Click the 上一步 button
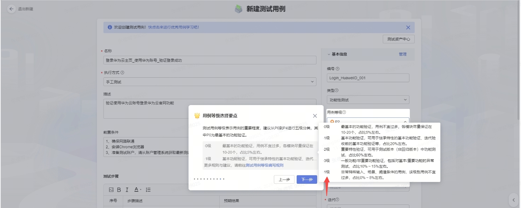521x208 pixels. point(284,180)
